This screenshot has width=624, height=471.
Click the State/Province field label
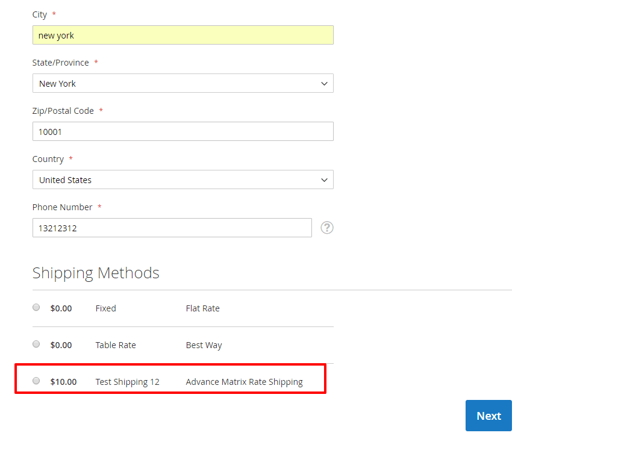tap(60, 63)
